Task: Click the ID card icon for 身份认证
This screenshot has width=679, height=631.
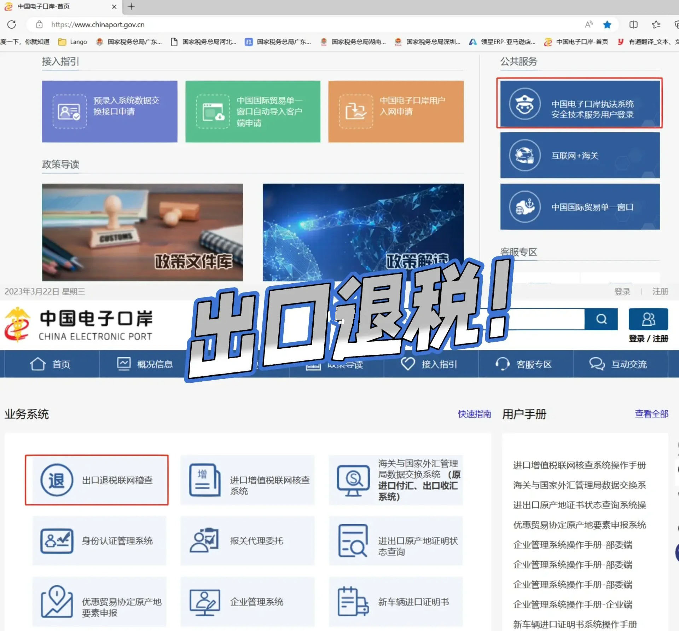Action: pos(57,541)
